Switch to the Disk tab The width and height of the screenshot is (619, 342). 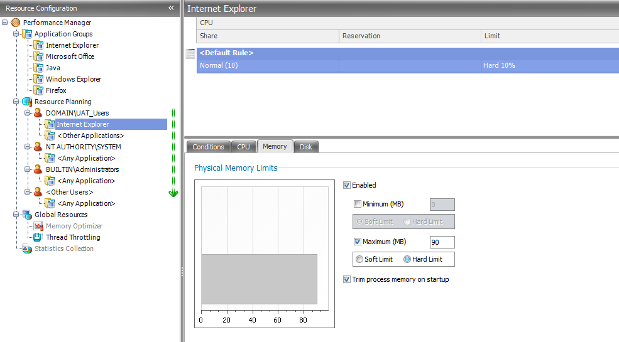pyautogui.click(x=306, y=147)
